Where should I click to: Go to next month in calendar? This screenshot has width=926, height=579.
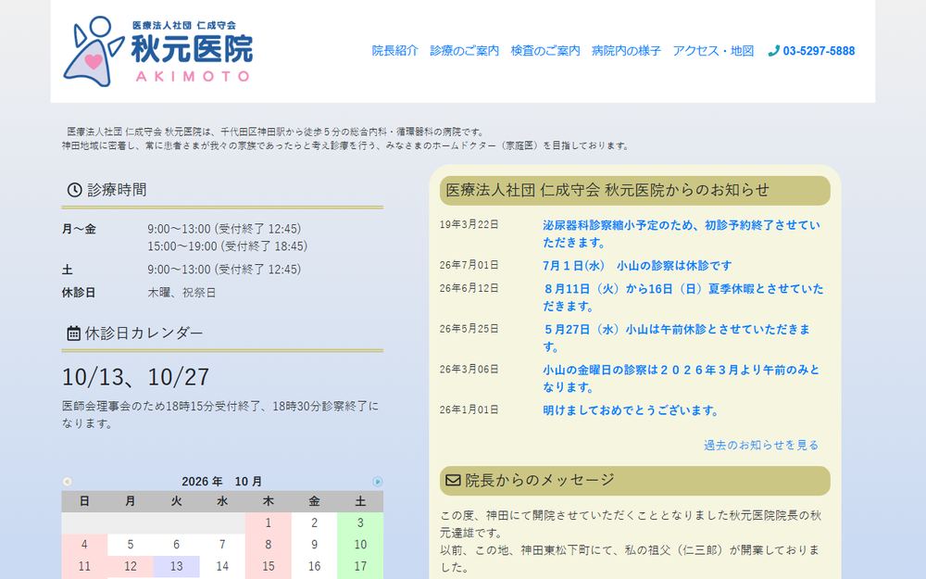point(378,482)
